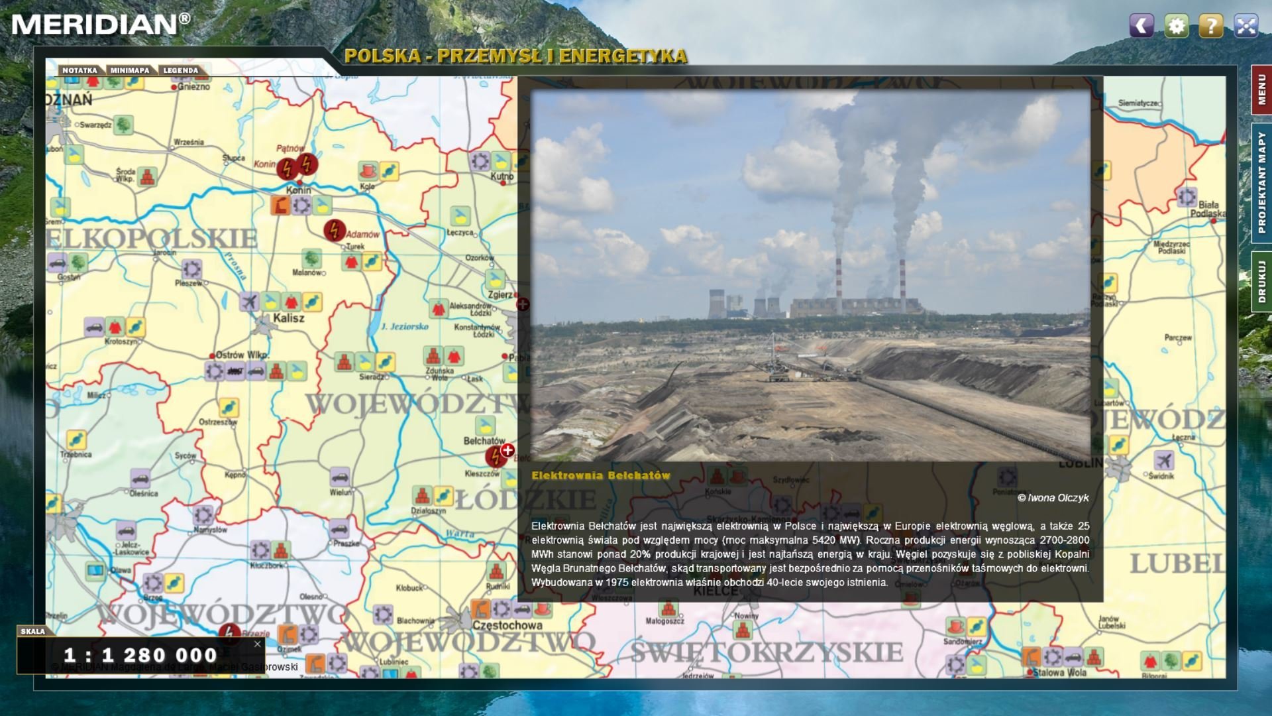This screenshot has width=1272, height=716.
Task: Click the plus marker near Zgierz
Action: 523,304
